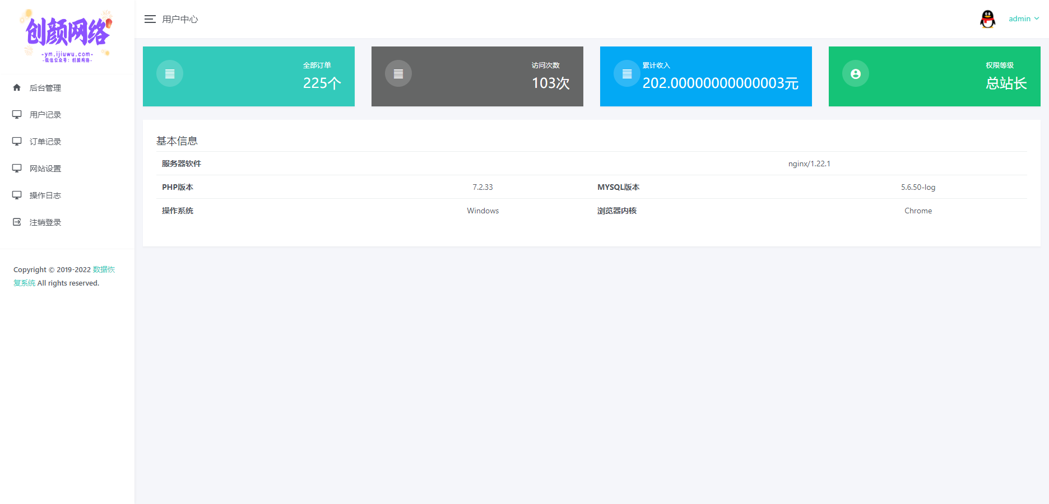
Task: Click the home icon beside 后台管理
Action: (17, 87)
